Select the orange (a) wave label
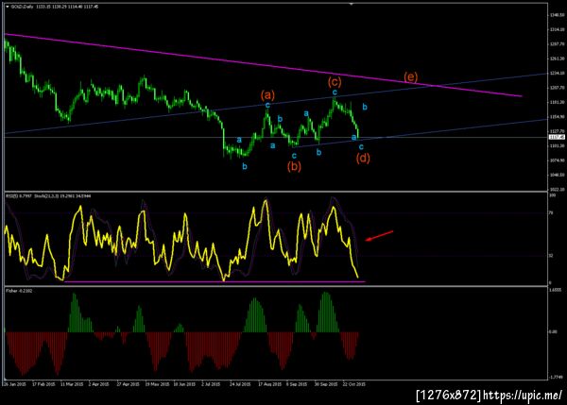Screen dimensions: 567x405 [267, 95]
